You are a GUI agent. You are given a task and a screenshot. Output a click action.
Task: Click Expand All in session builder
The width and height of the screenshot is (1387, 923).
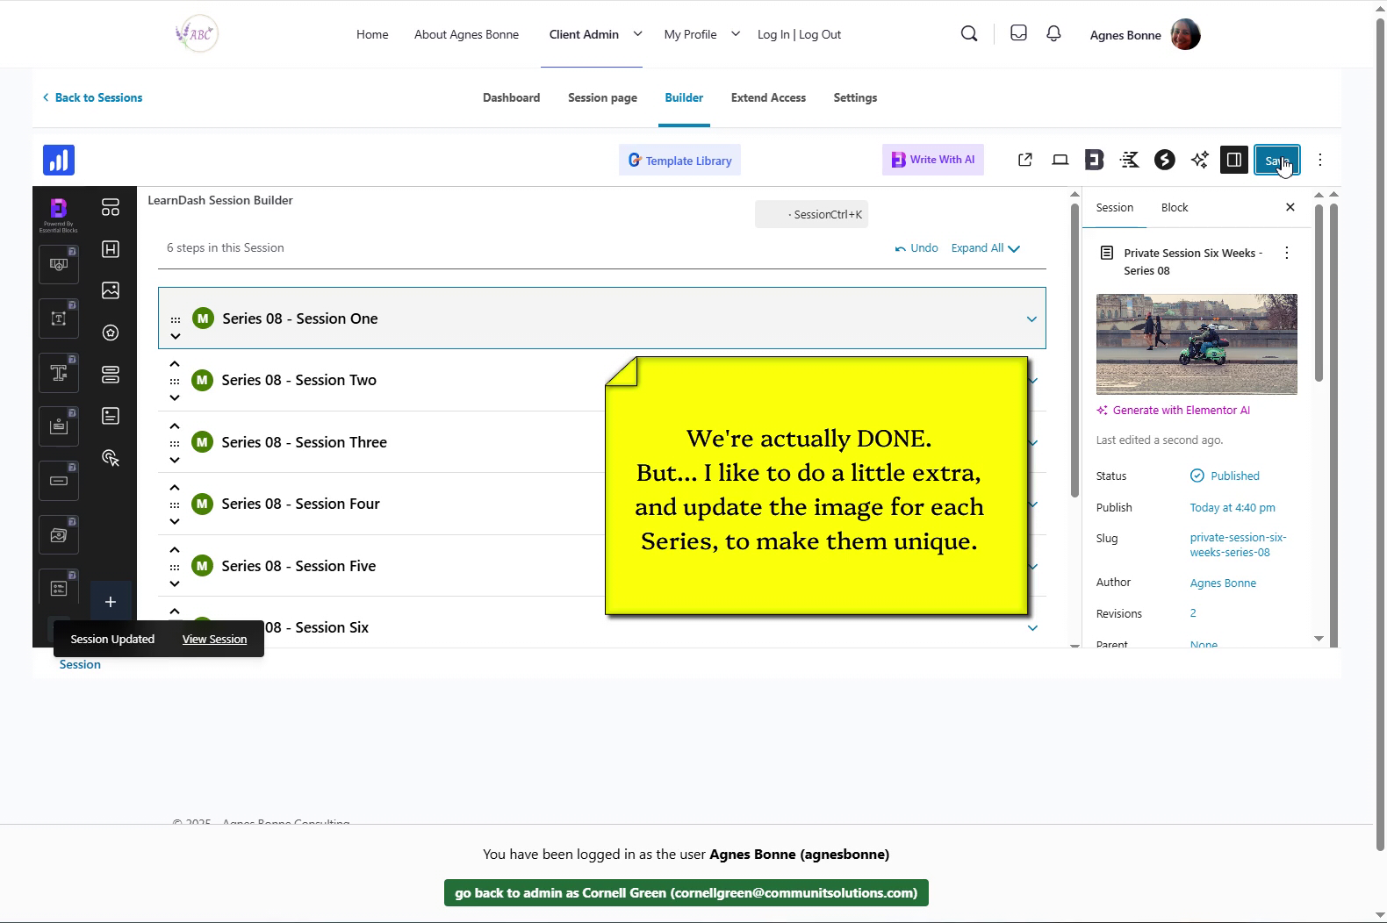click(x=985, y=248)
